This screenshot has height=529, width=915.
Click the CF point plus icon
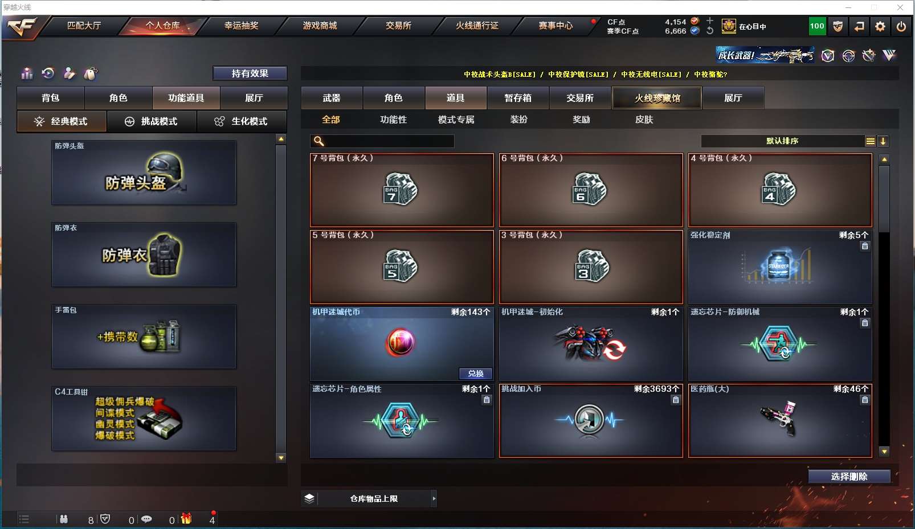[x=710, y=20]
